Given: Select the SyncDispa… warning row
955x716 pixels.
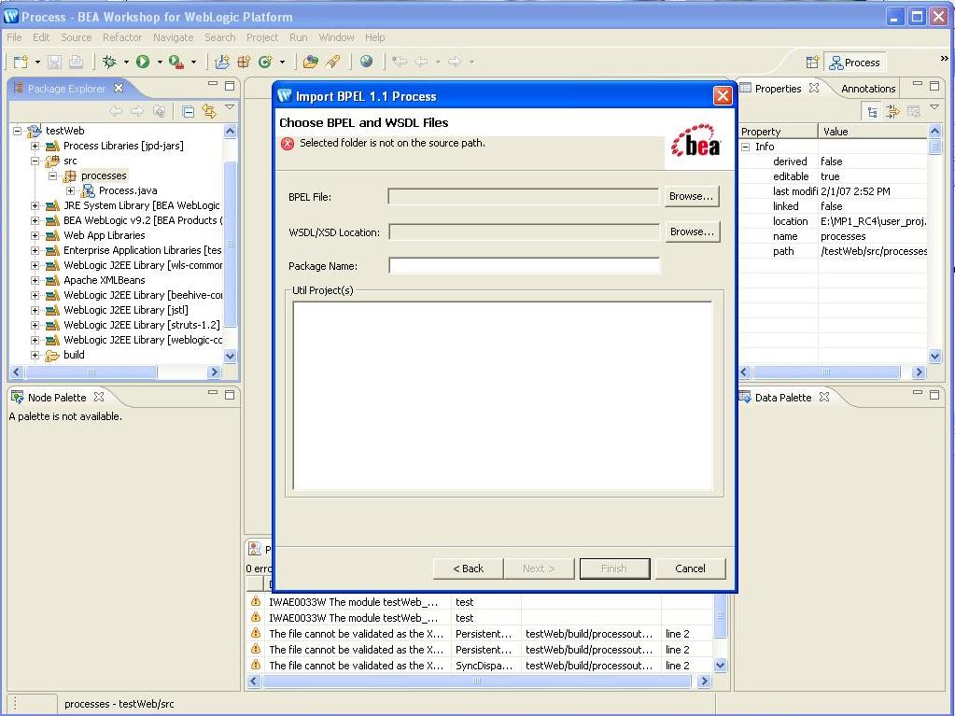Looking at the screenshot, I should pos(479,666).
